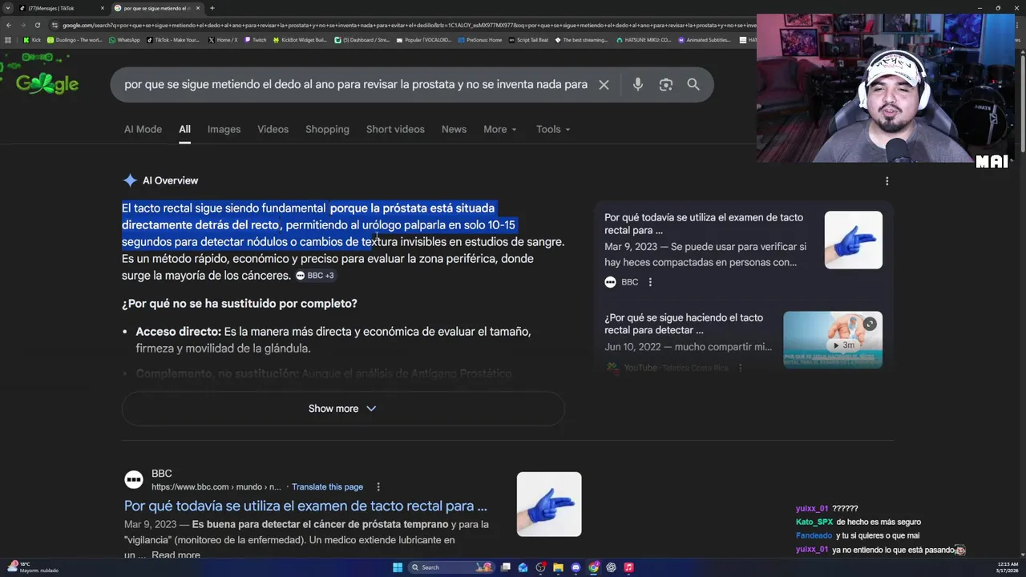The height and width of the screenshot is (577, 1026).
Task: Open the Script Tail Beat bookmark
Action: [x=528, y=39]
